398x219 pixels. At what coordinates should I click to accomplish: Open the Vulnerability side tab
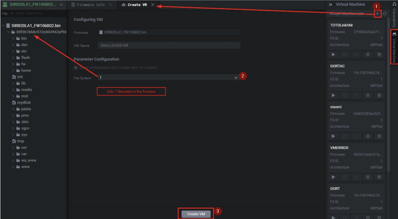(394, 14)
